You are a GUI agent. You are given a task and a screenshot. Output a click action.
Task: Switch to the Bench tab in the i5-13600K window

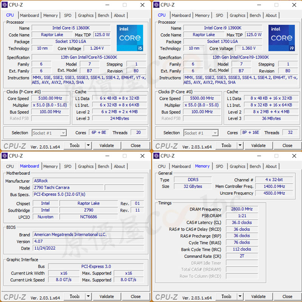[x=103, y=15]
